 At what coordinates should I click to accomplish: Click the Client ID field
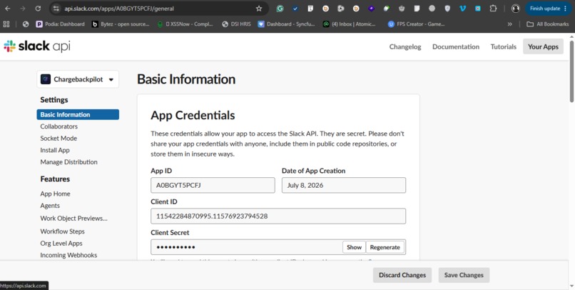click(x=278, y=216)
